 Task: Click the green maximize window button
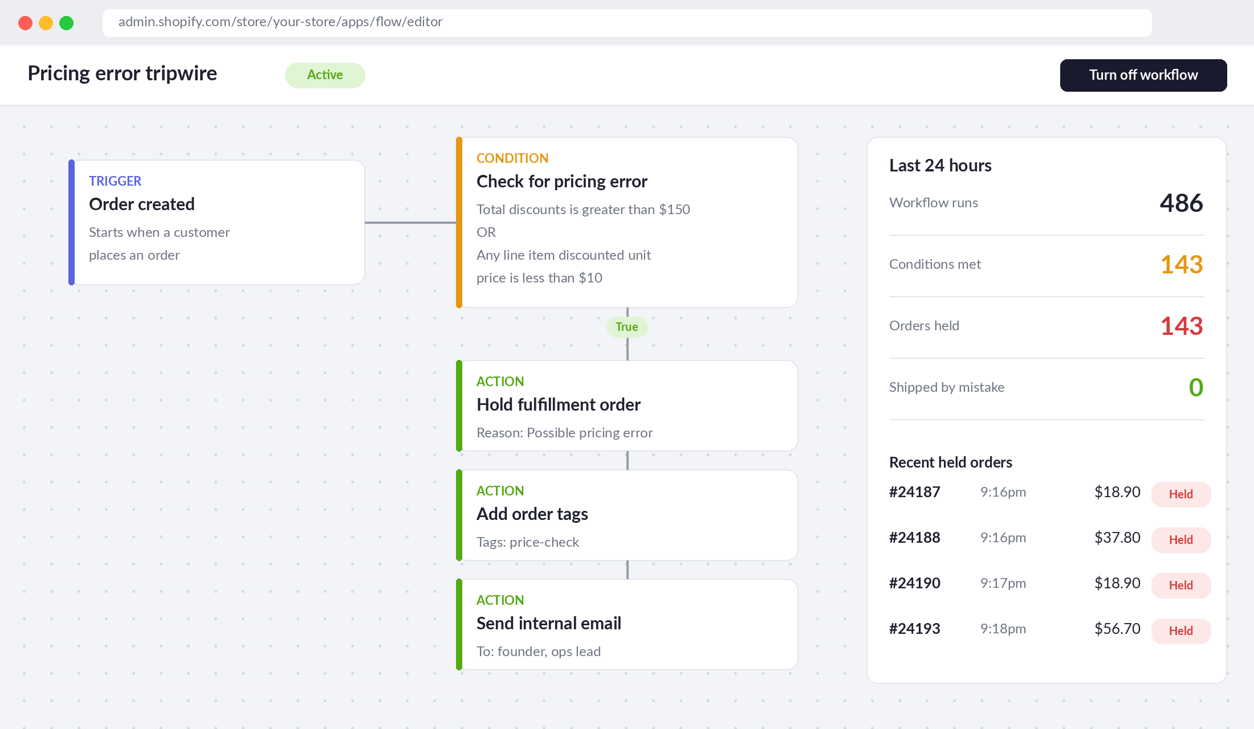point(66,23)
